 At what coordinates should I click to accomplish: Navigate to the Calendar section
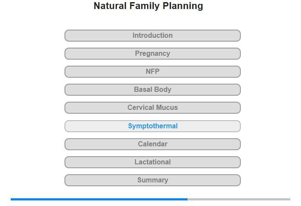[153, 144]
